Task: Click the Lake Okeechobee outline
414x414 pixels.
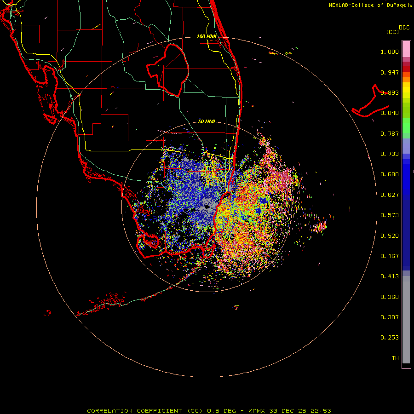Action: 167,70
